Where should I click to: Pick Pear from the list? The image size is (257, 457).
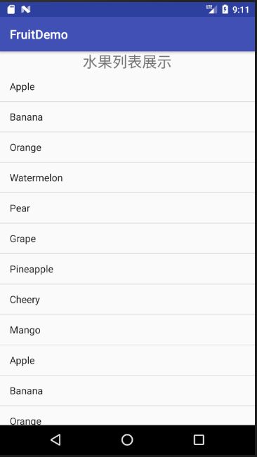[x=127, y=208]
